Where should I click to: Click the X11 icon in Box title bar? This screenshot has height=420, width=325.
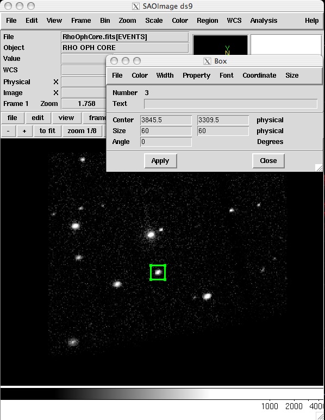pyautogui.click(x=207, y=61)
